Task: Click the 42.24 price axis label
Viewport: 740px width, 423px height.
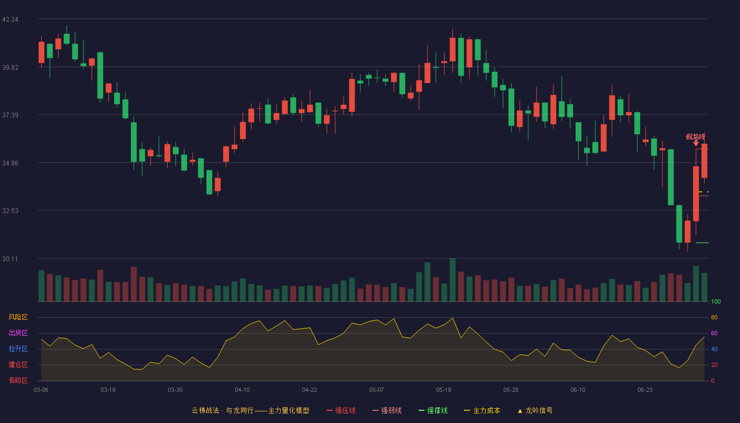Action: [x=10, y=20]
